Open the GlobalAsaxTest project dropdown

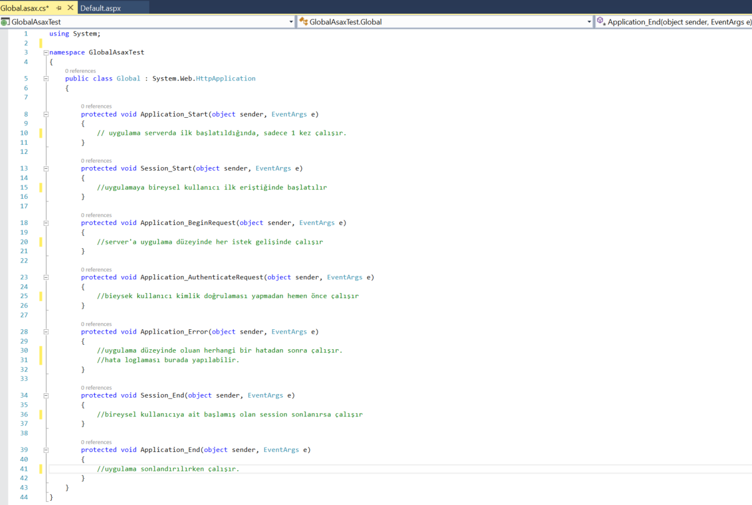[x=291, y=22]
